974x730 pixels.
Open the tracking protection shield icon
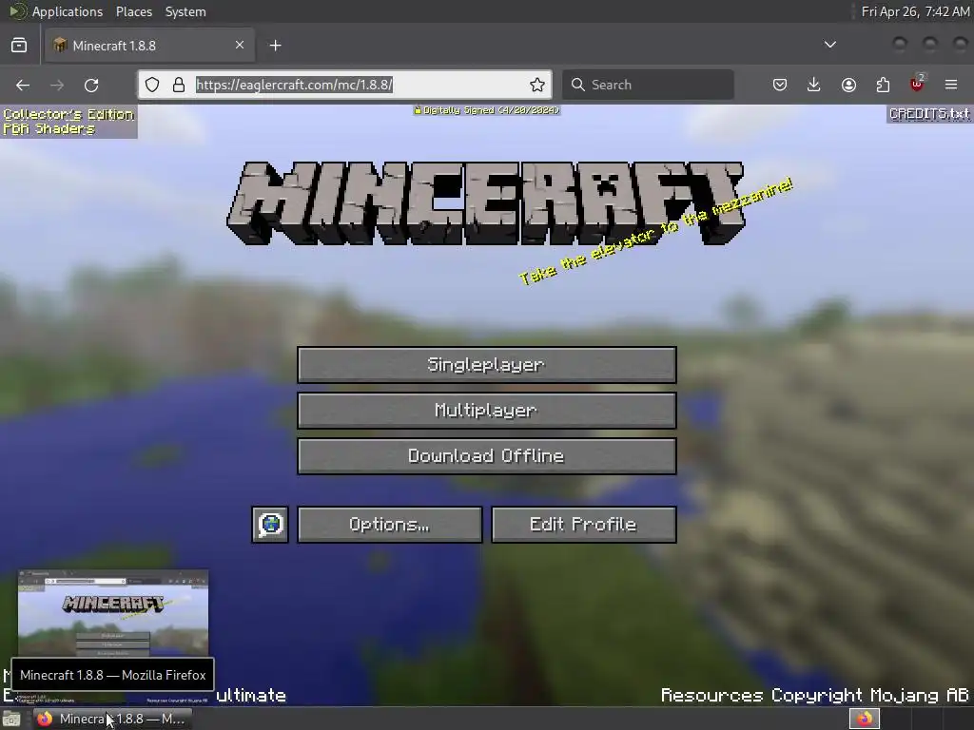pos(152,85)
